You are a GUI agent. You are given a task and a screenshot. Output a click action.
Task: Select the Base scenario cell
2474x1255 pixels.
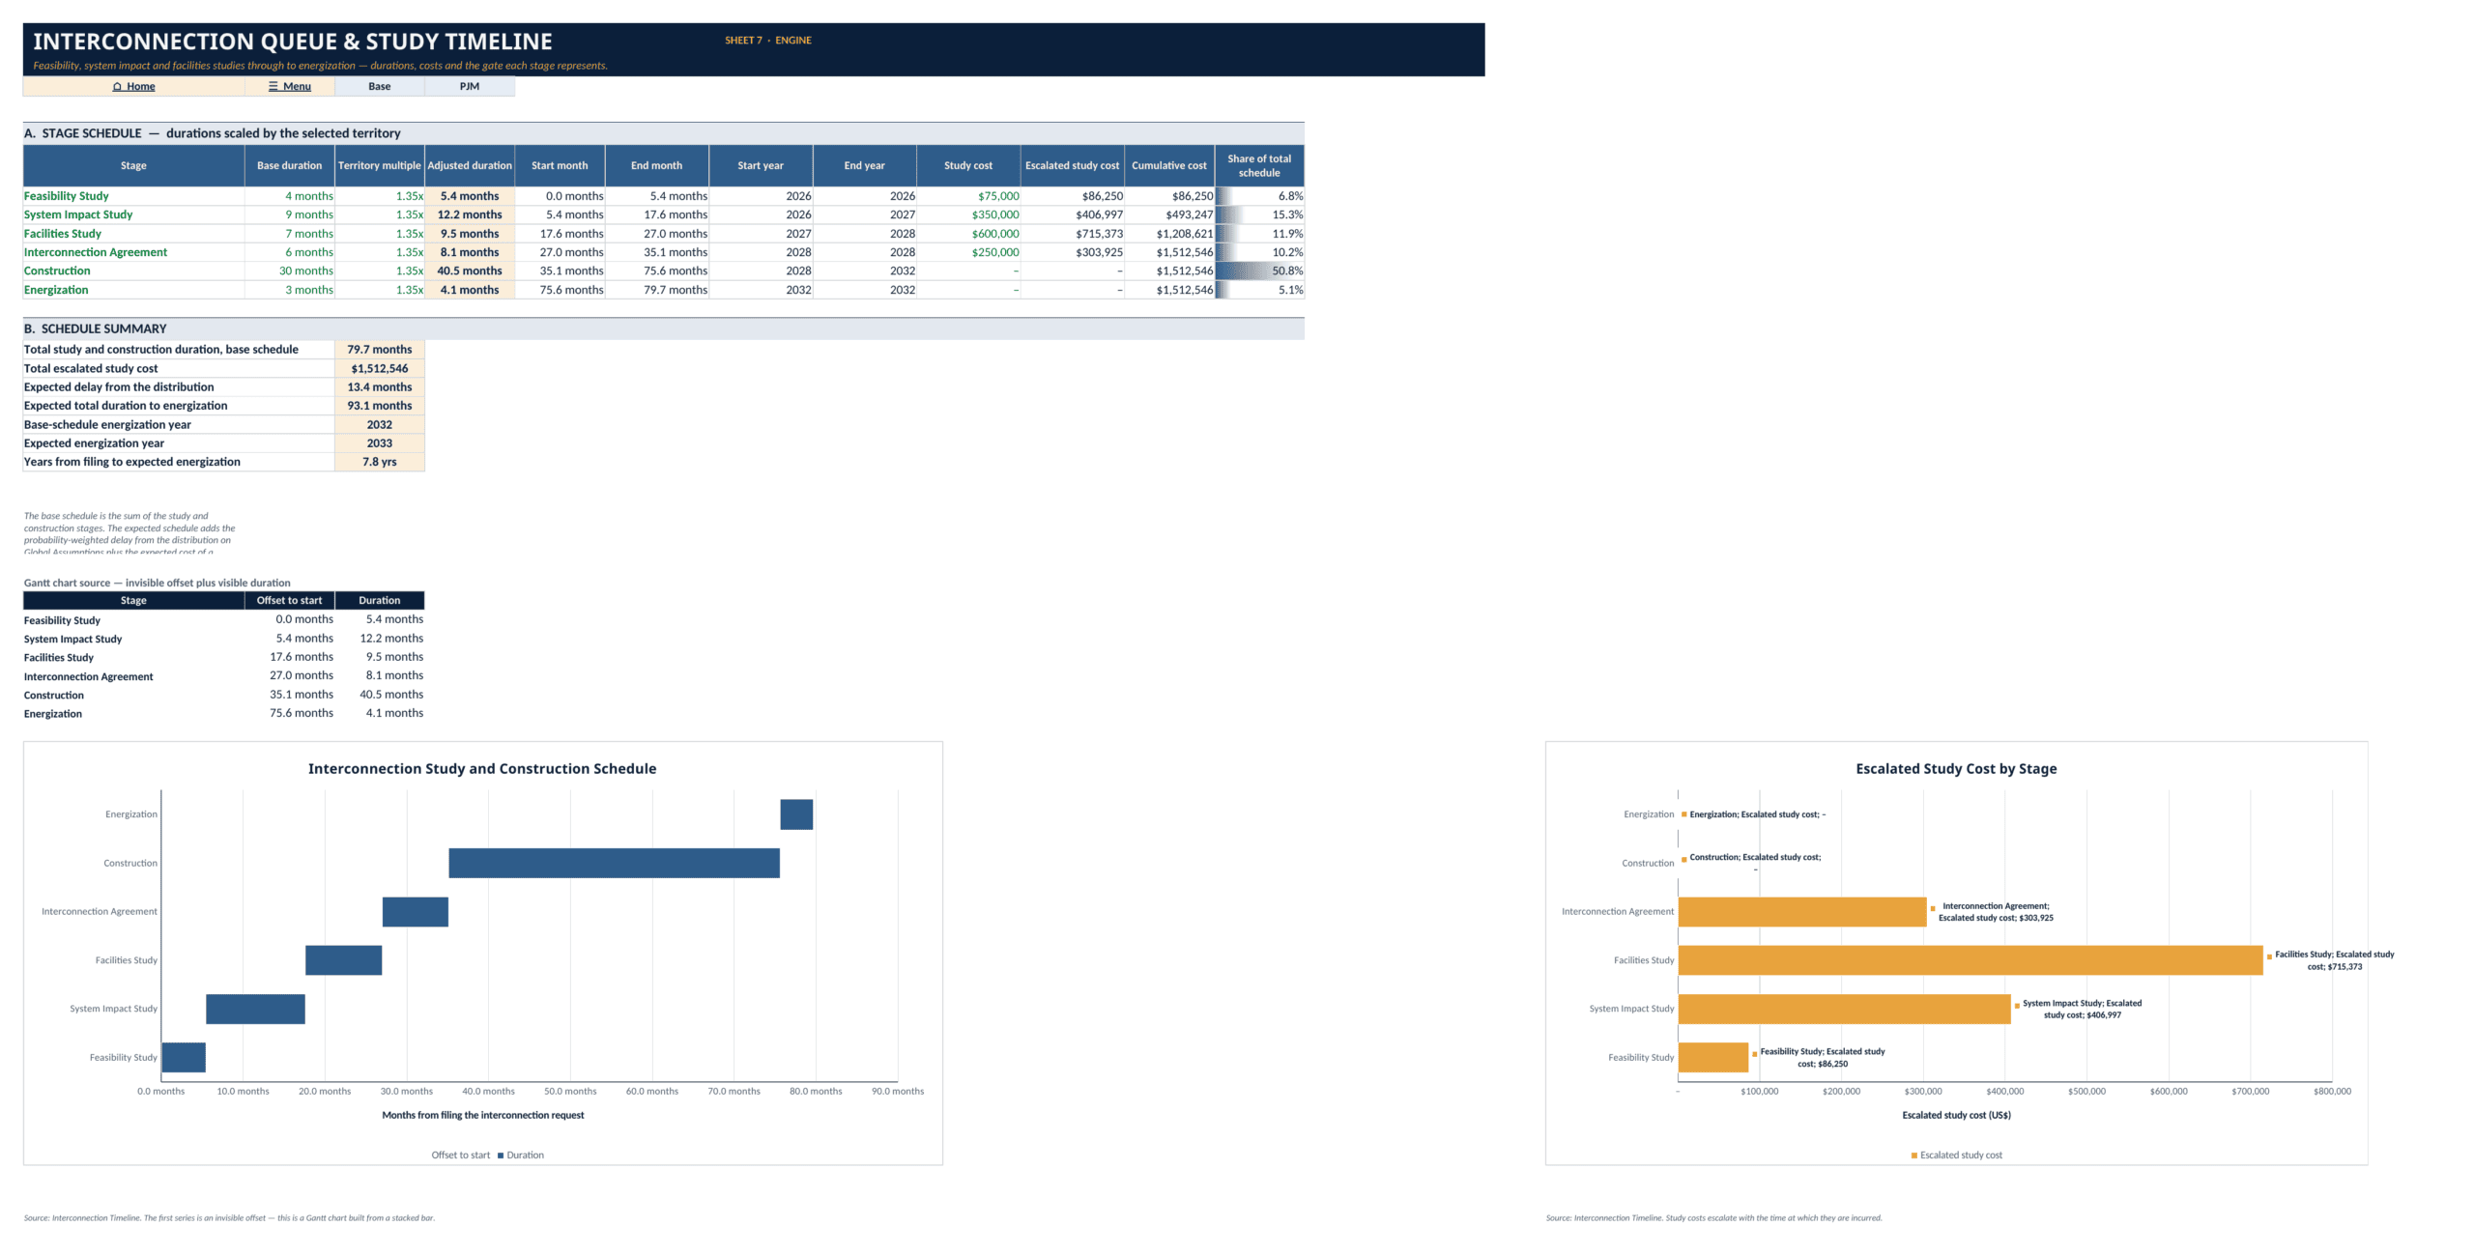[380, 86]
